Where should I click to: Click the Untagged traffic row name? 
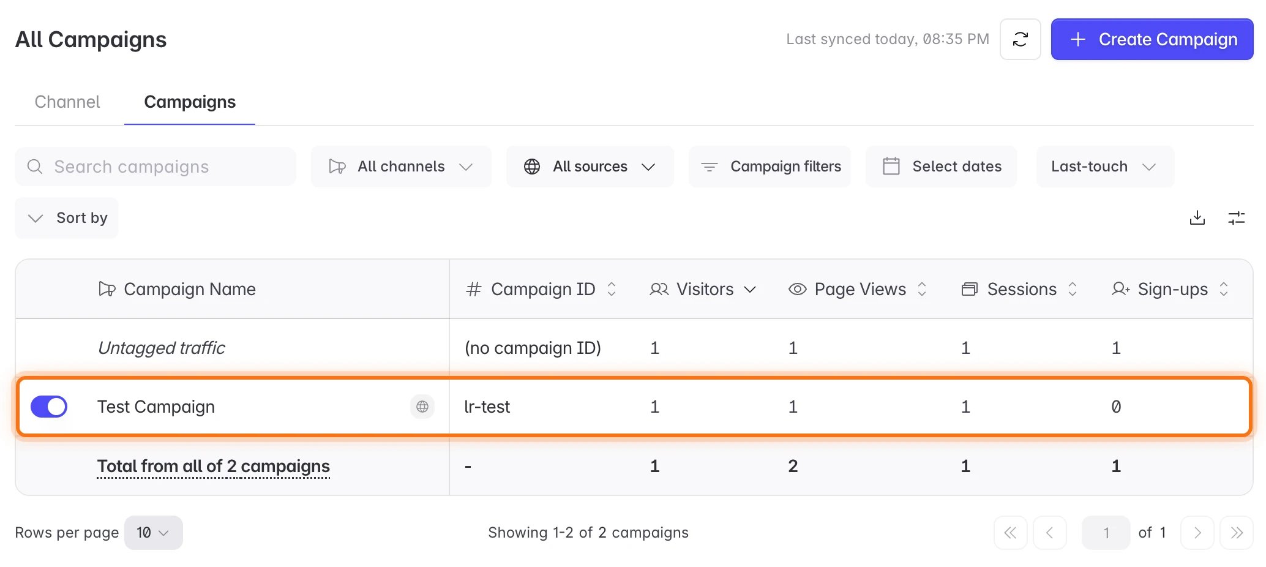click(x=162, y=348)
